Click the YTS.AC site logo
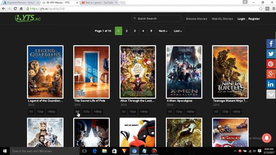This screenshot has width=276, height=155. (x=28, y=18)
